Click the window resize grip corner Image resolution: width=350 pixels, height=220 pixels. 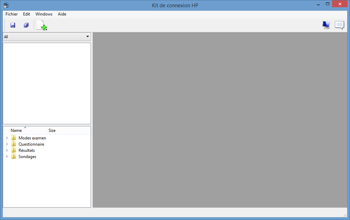pyautogui.click(x=345, y=215)
